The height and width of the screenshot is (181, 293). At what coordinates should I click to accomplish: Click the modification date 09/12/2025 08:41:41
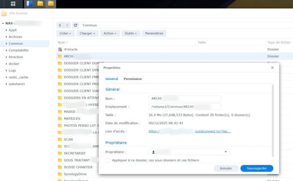click(x=166, y=123)
